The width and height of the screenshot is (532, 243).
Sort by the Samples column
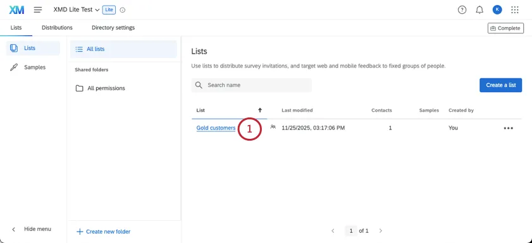(429, 110)
